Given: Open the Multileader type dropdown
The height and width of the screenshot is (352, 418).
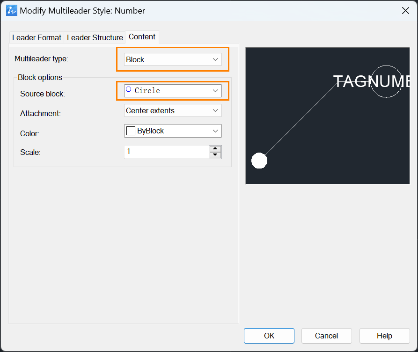Looking at the screenshot, I should pos(173,59).
